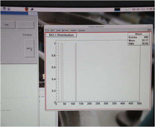
Task: Open the Help menu in Online Monitor
Action: [x=149, y=30]
